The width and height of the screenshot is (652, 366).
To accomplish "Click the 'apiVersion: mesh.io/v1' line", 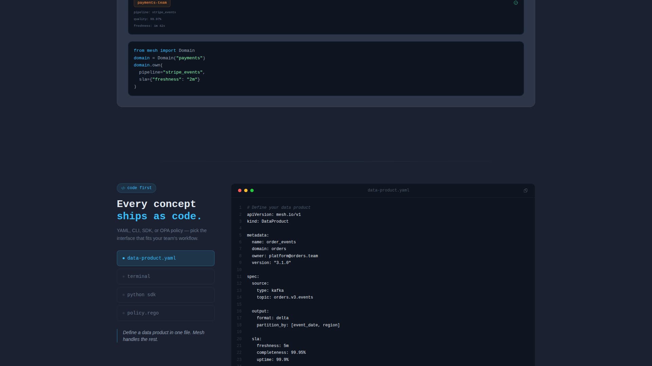I will click(274, 215).
